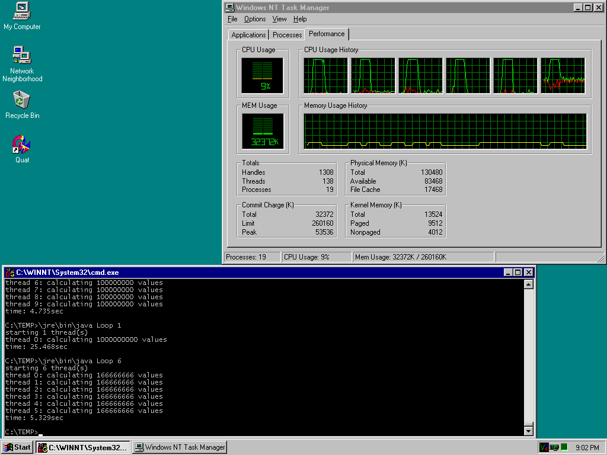The height and width of the screenshot is (455, 607).
Task: Open the My Computer desktop icon
Action: [x=22, y=11]
